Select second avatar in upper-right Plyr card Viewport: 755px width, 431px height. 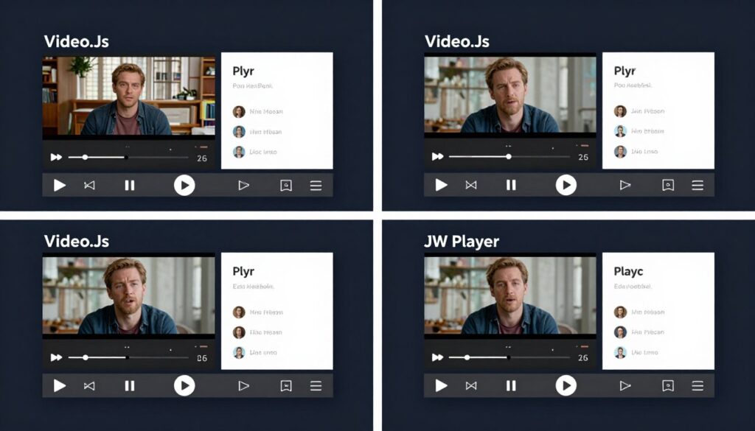pyautogui.click(x=620, y=131)
